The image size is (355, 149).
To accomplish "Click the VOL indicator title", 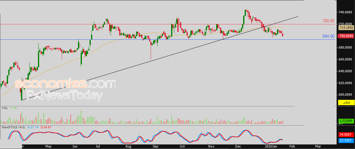I will (x=4, y=108).
